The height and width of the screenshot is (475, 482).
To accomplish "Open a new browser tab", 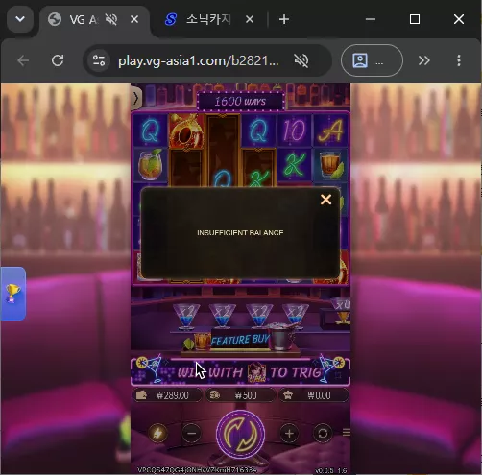I will (284, 19).
